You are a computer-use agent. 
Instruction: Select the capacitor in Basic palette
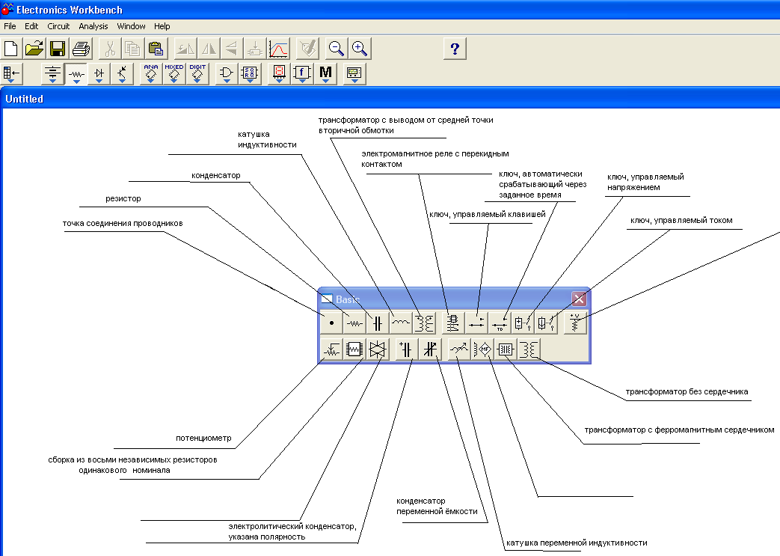point(378,323)
